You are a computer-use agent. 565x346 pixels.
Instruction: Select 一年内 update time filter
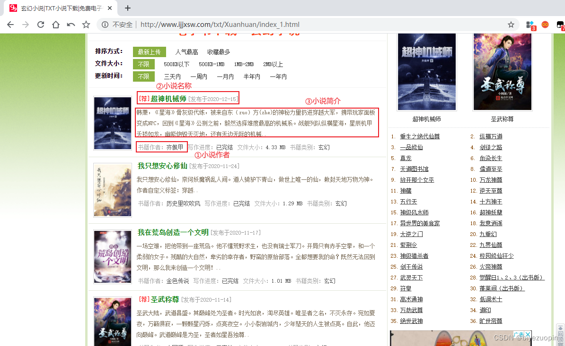click(278, 76)
